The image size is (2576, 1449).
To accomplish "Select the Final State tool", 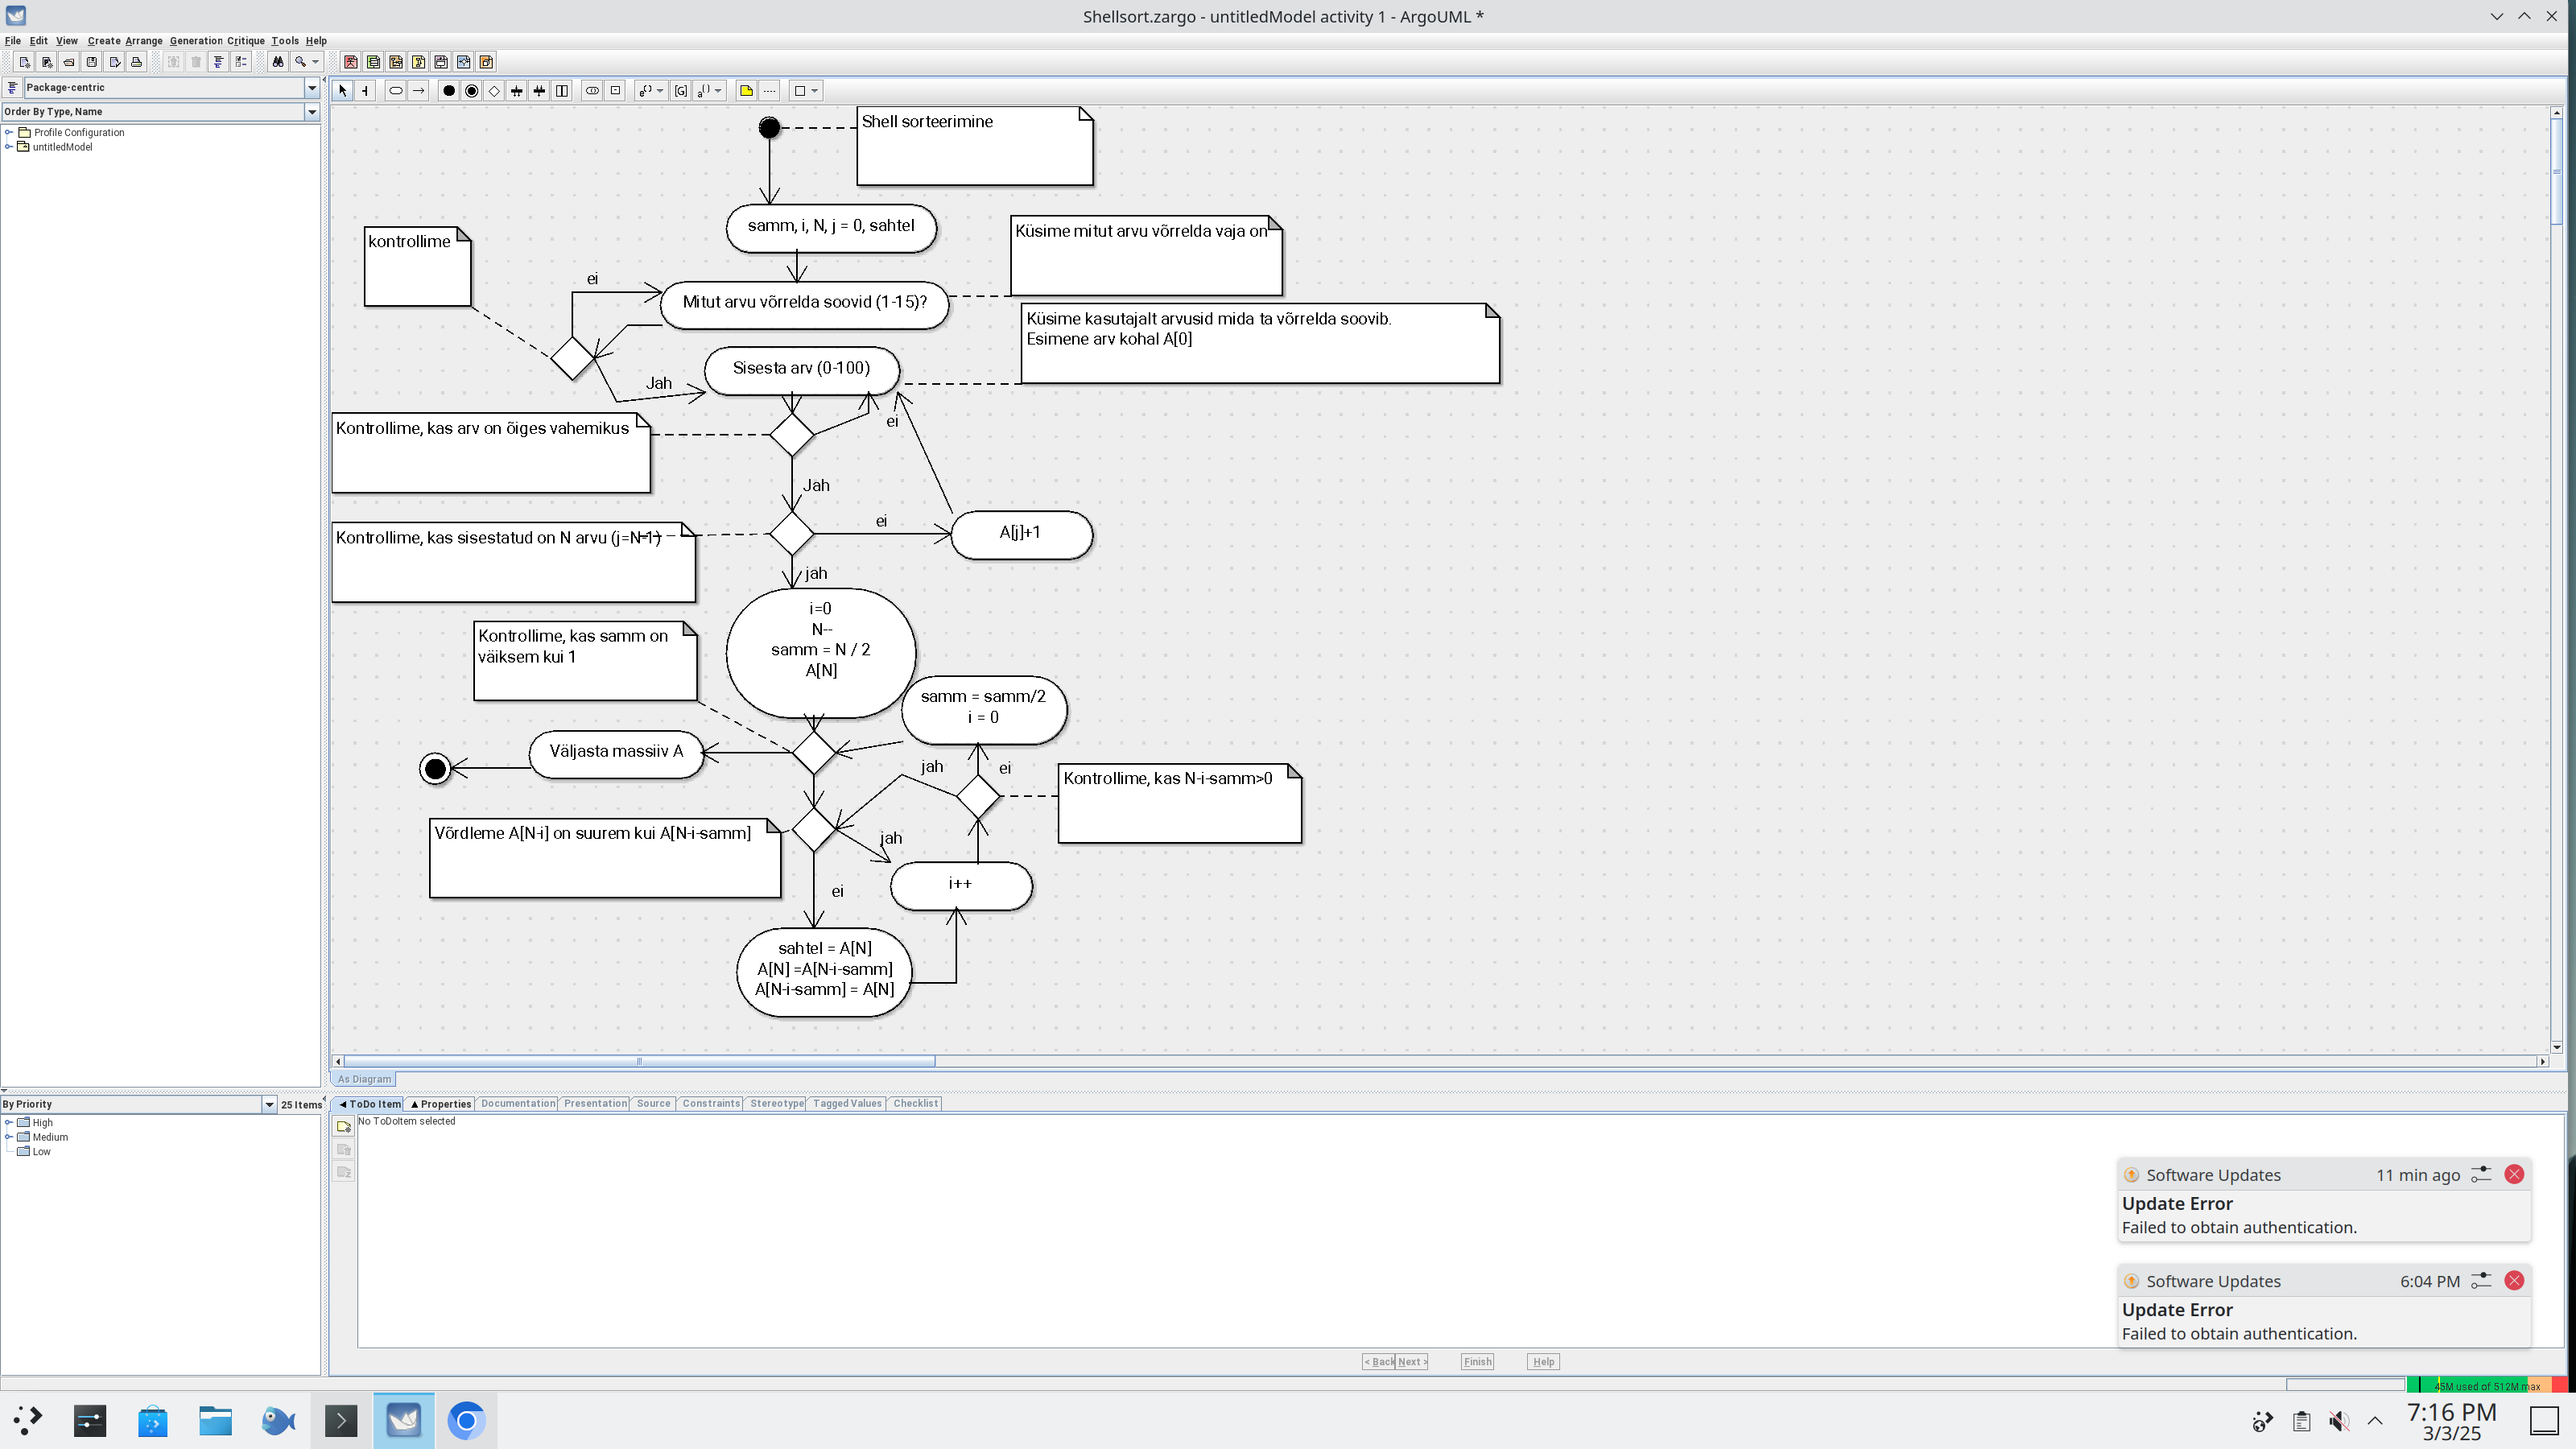I will tap(472, 91).
